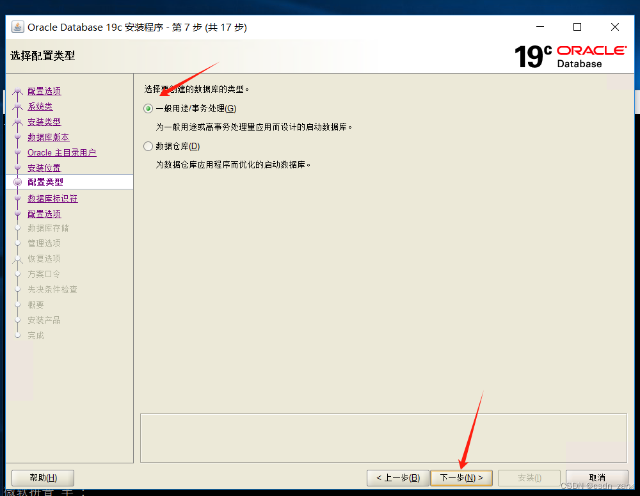
Task: Select current 配置类型 step
Action: [45, 182]
